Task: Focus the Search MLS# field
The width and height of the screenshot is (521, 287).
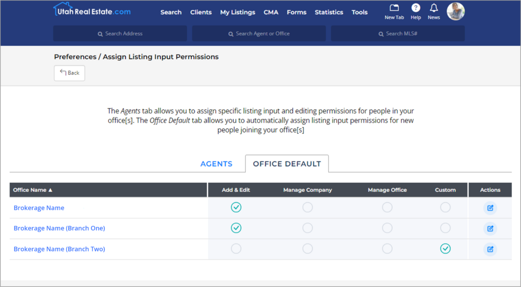Action: 398,34
